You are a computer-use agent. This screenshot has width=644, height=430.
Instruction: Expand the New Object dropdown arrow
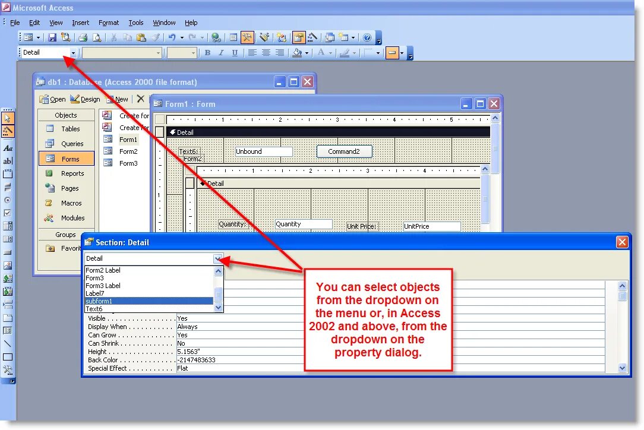(353, 38)
